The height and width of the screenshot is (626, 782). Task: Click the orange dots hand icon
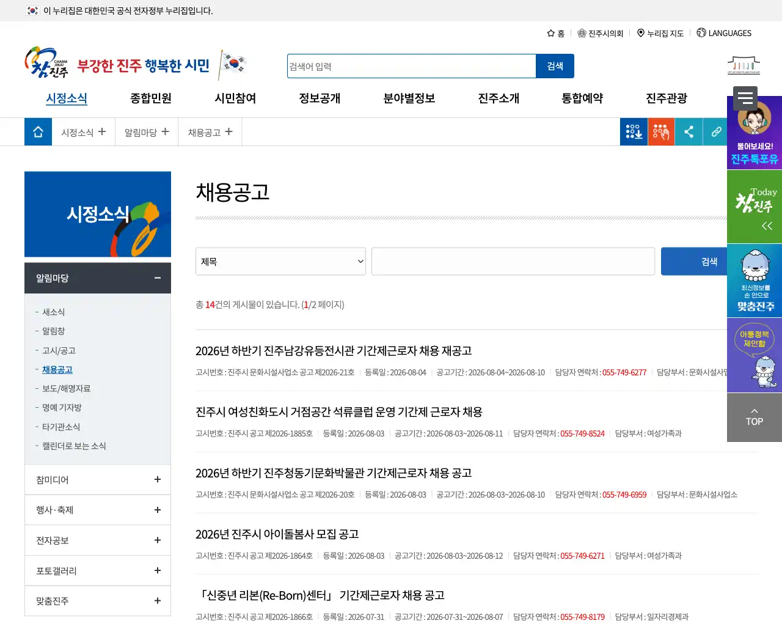pyautogui.click(x=661, y=132)
